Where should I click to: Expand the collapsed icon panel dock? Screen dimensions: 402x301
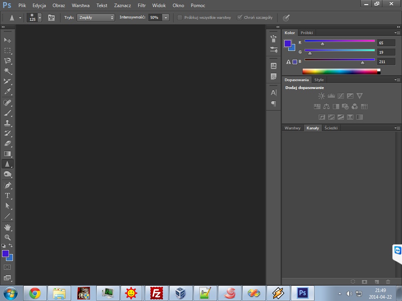tap(278, 27)
